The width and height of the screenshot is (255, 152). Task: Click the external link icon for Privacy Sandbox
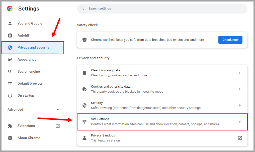point(240,138)
